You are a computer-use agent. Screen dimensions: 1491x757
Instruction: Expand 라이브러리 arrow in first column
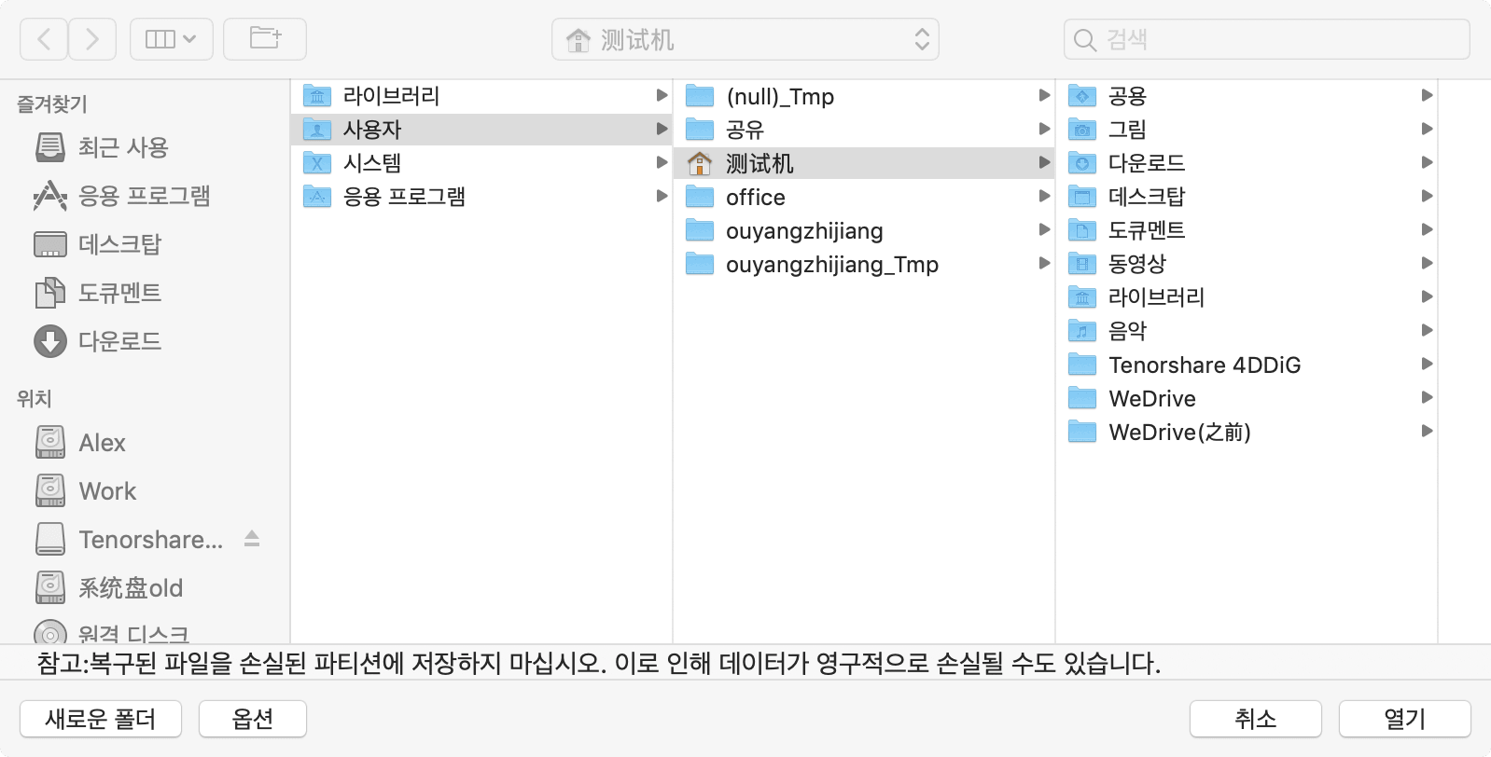[x=662, y=95]
